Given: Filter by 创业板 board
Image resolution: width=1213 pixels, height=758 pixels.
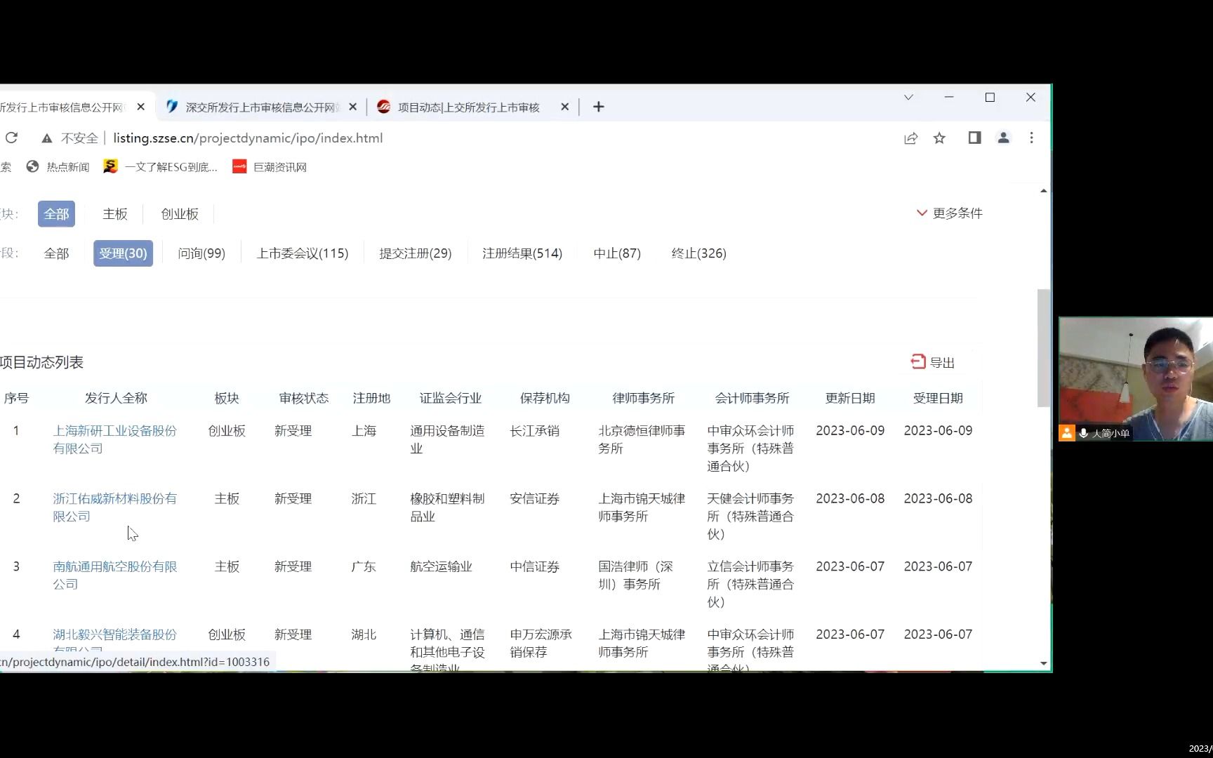Looking at the screenshot, I should pos(180,214).
